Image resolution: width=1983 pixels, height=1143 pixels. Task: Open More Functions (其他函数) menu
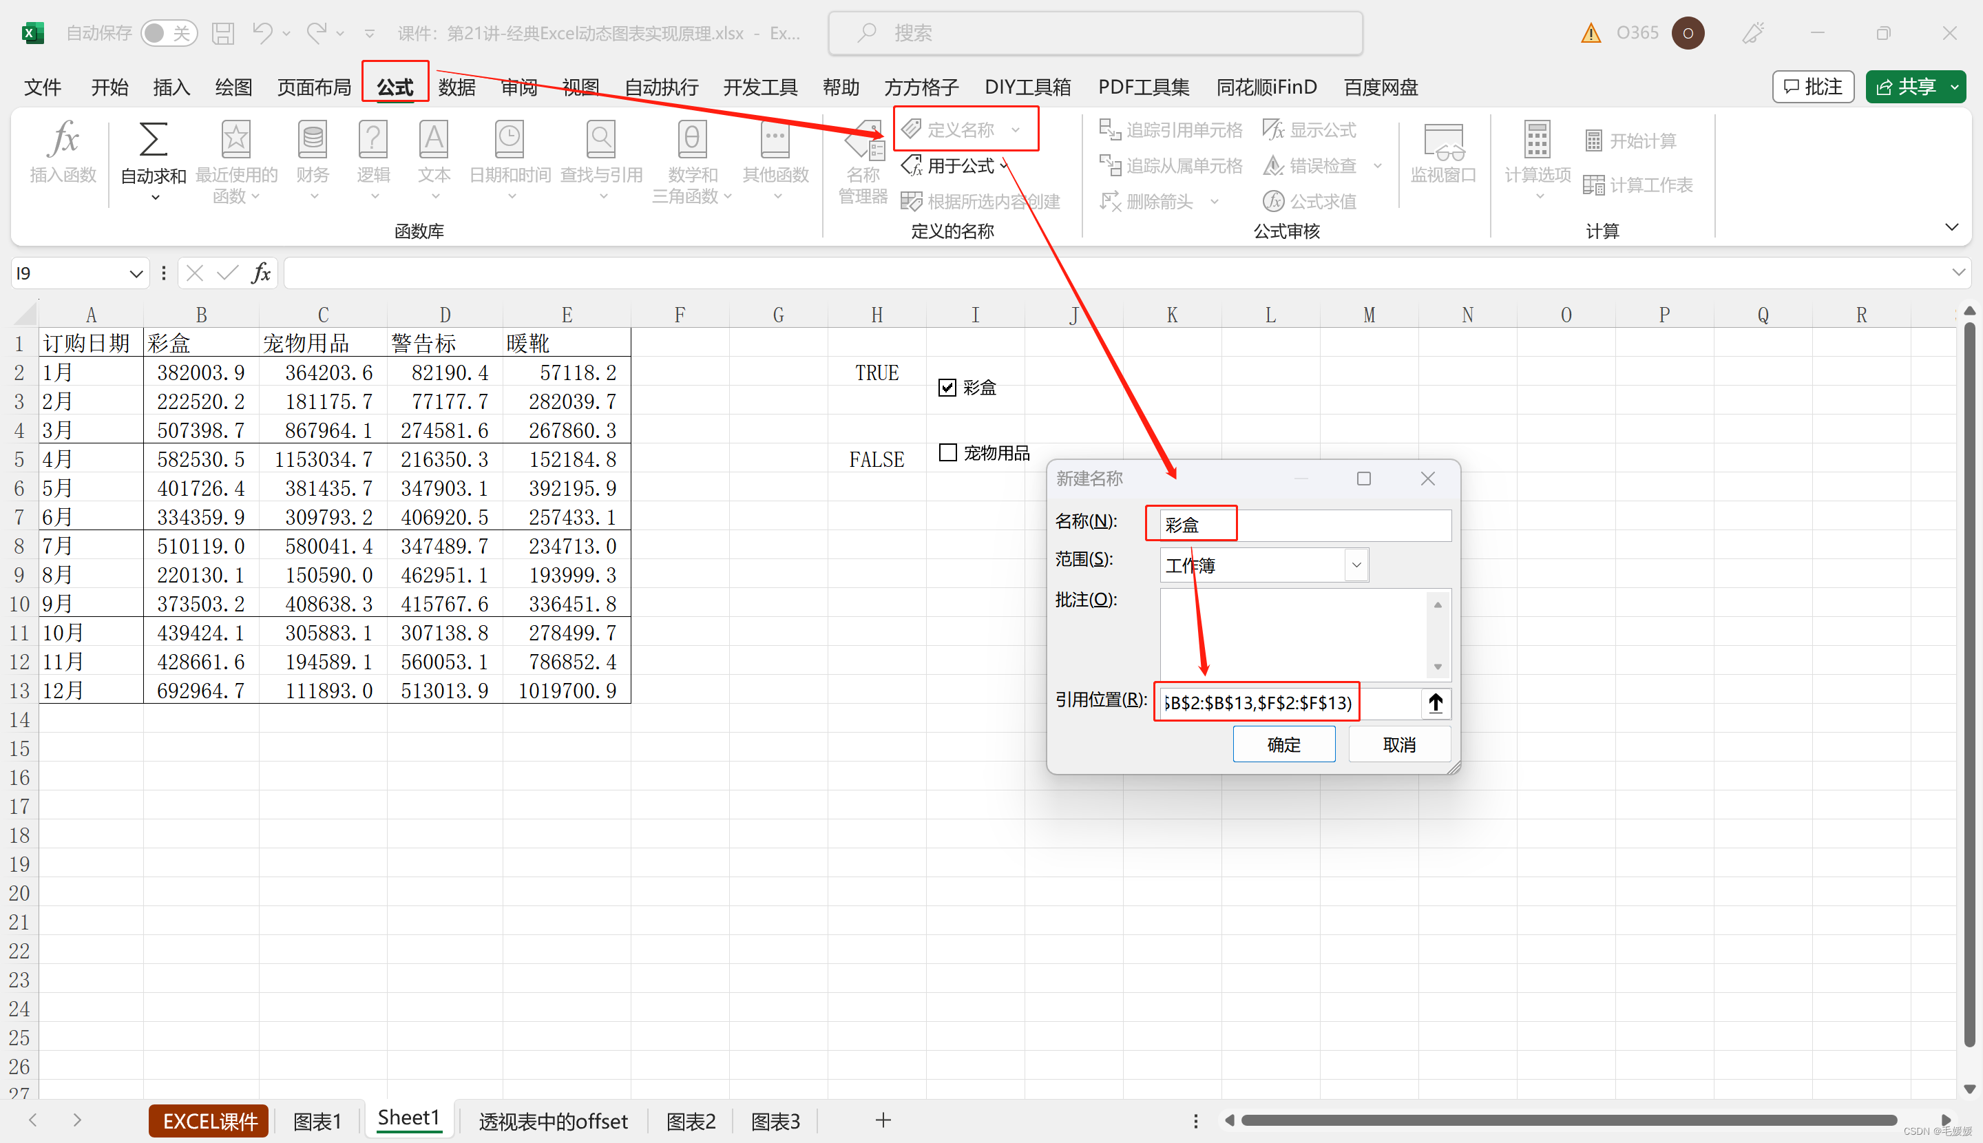tap(775, 161)
